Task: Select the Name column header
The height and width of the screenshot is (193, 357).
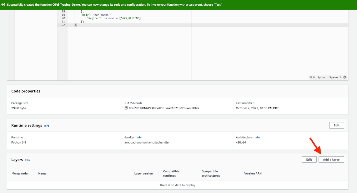Action: [42, 173]
